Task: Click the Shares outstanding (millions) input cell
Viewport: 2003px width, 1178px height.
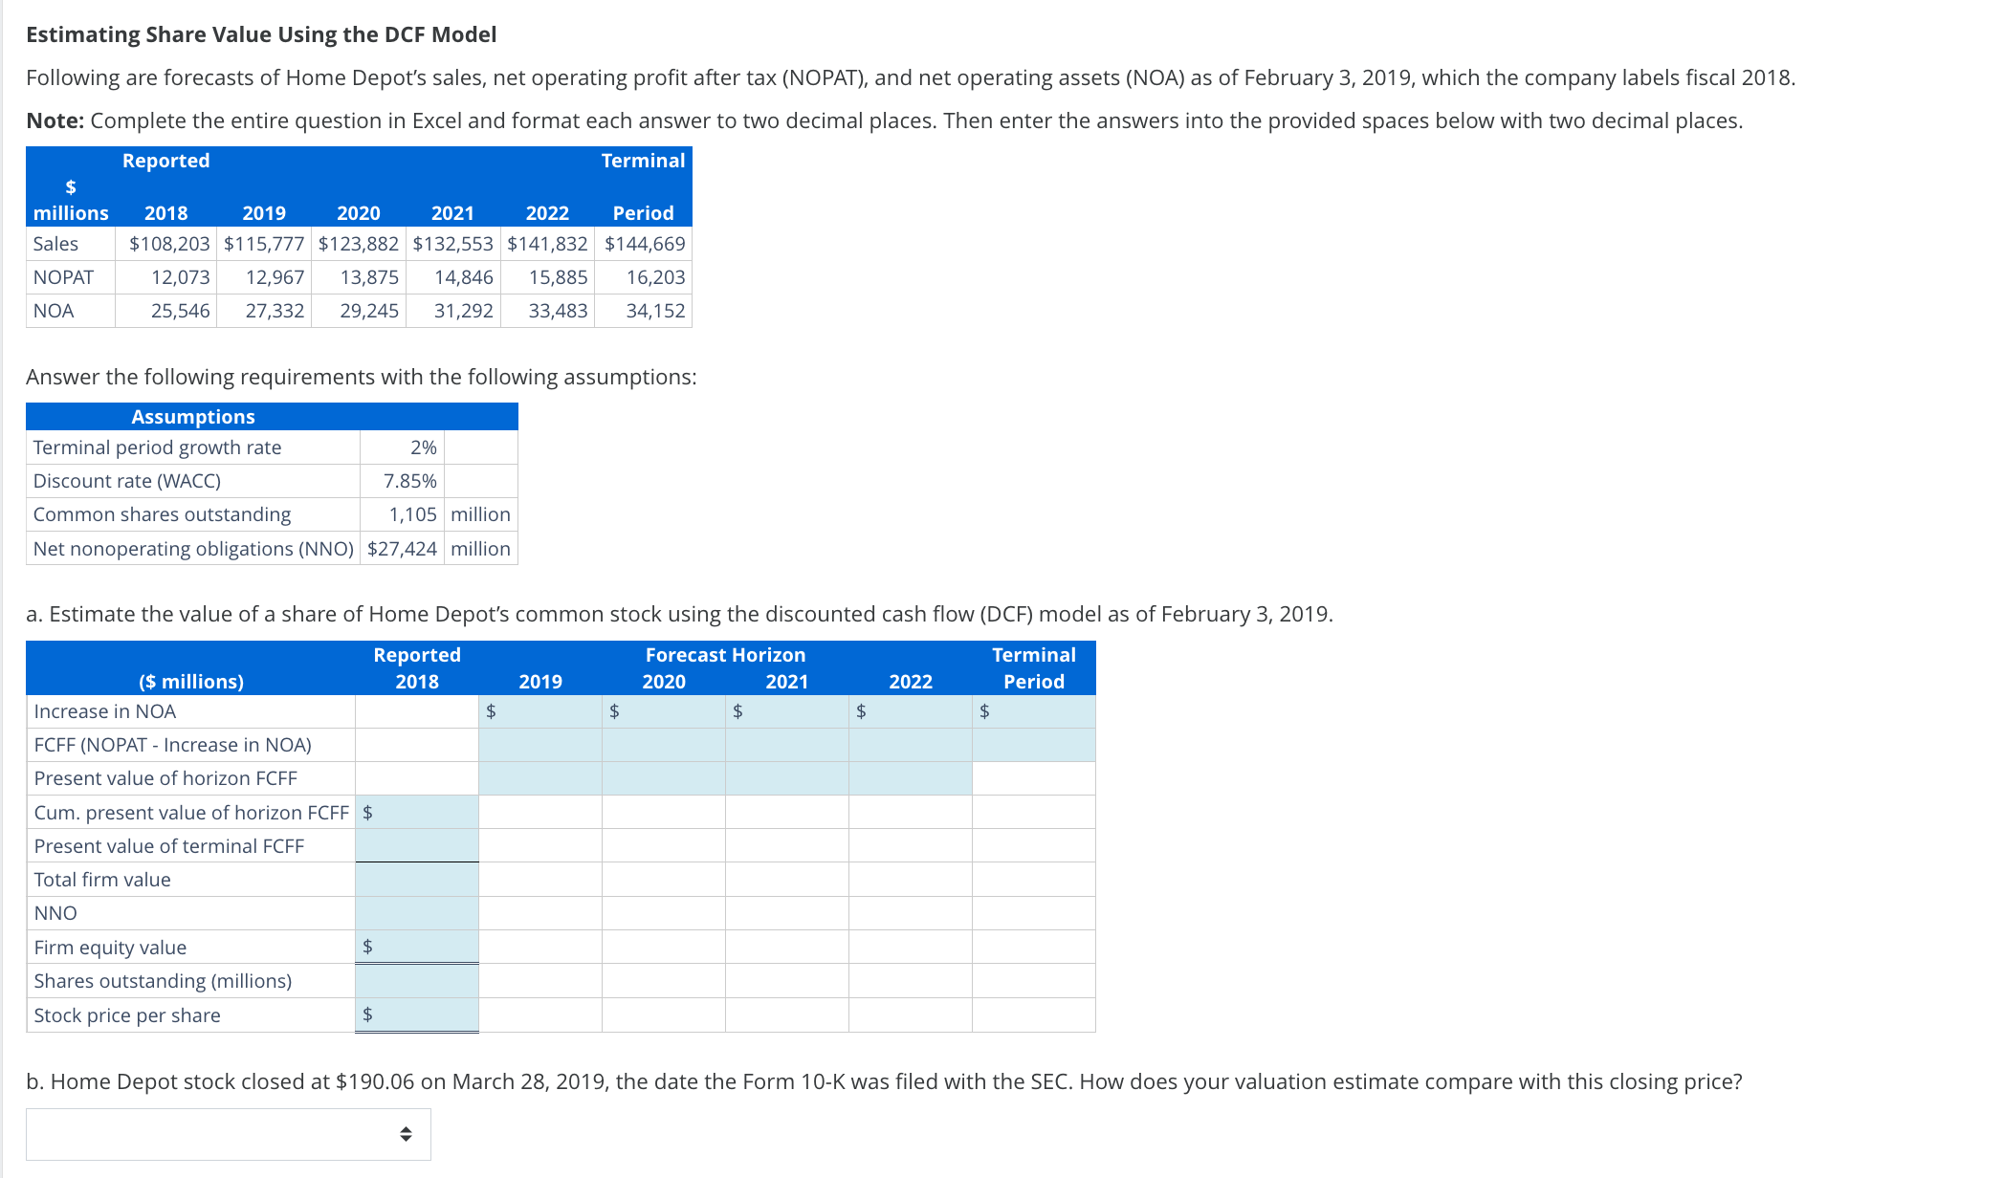Action: click(x=416, y=980)
